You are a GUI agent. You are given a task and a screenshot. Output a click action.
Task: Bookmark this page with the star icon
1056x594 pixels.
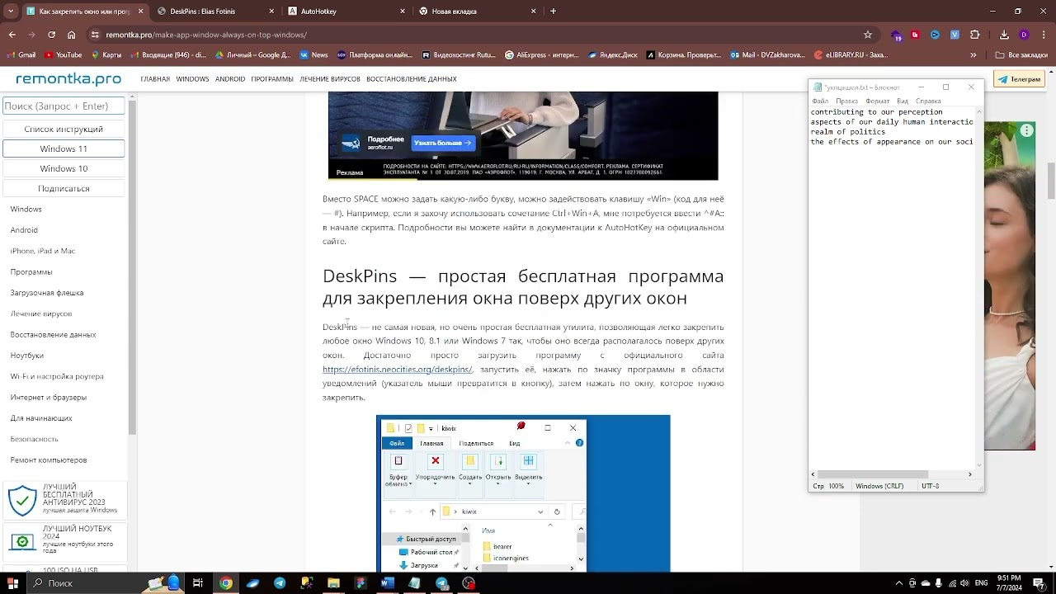tap(868, 35)
